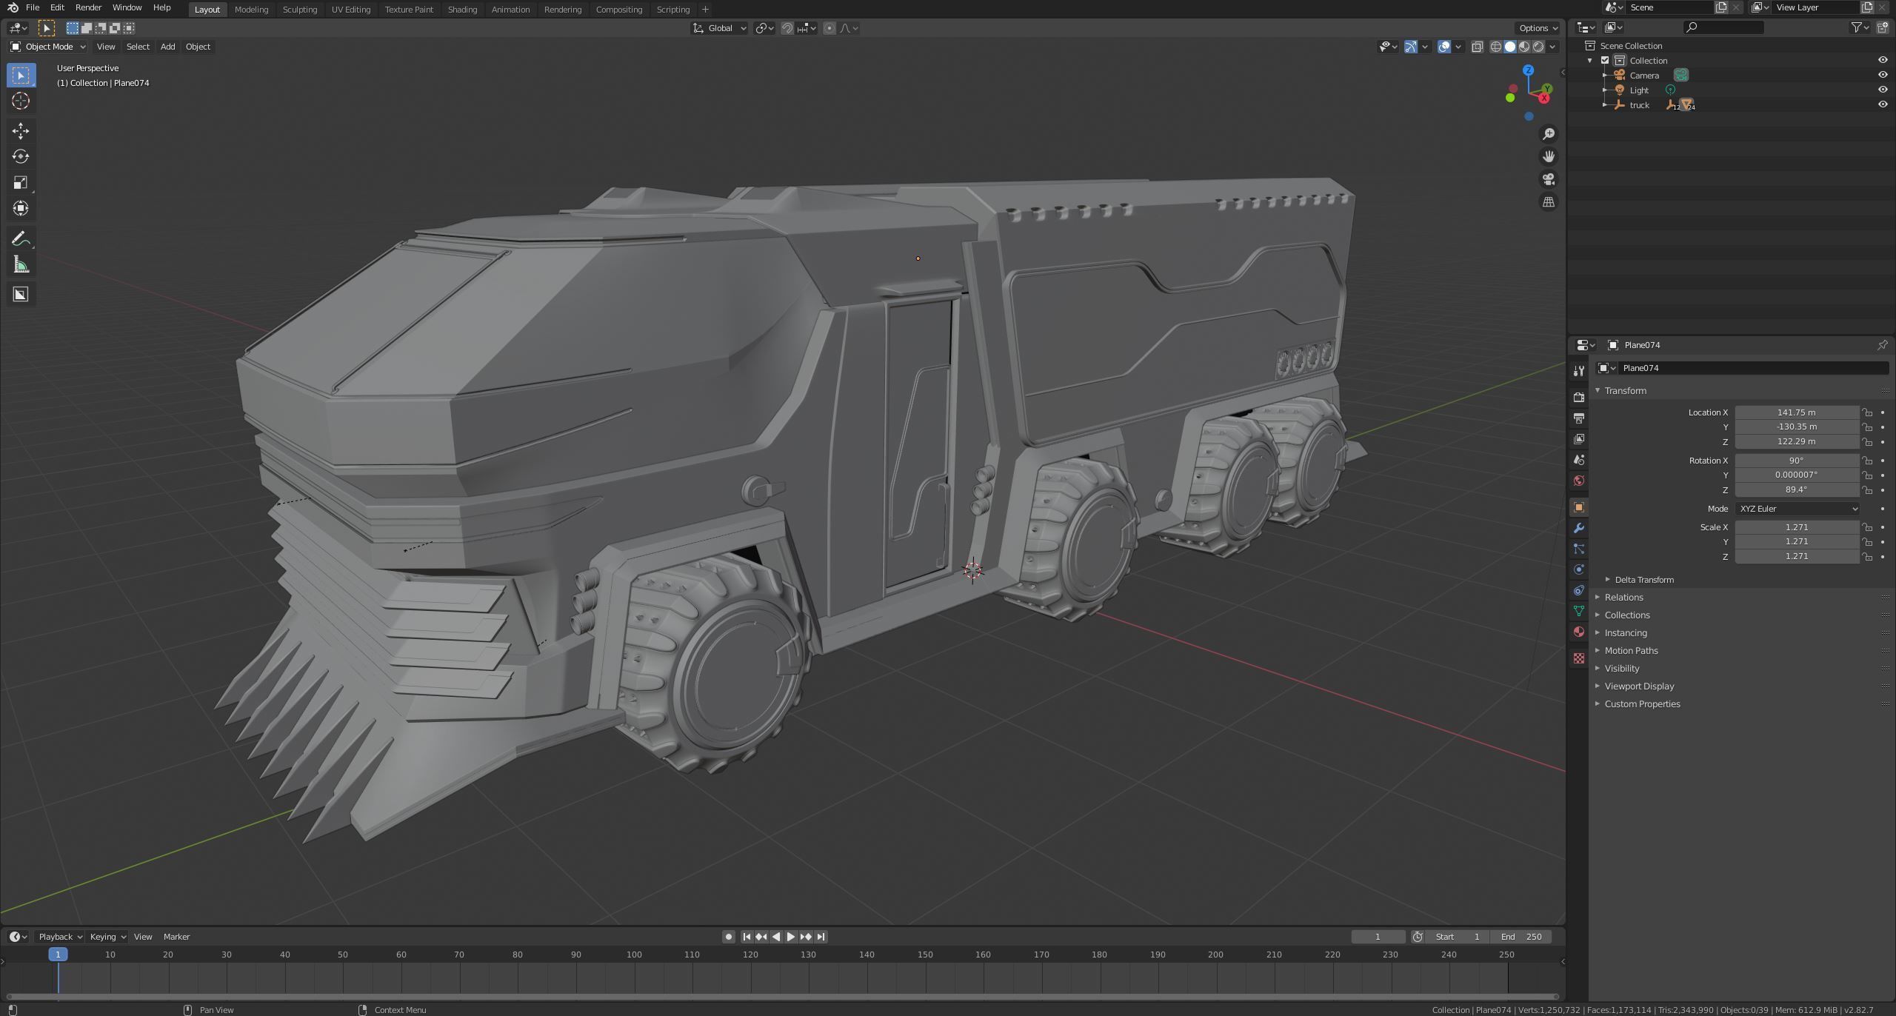Click the End frame 250 field
Image resolution: width=1896 pixels, height=1016 pixels.
(1521, 937)
